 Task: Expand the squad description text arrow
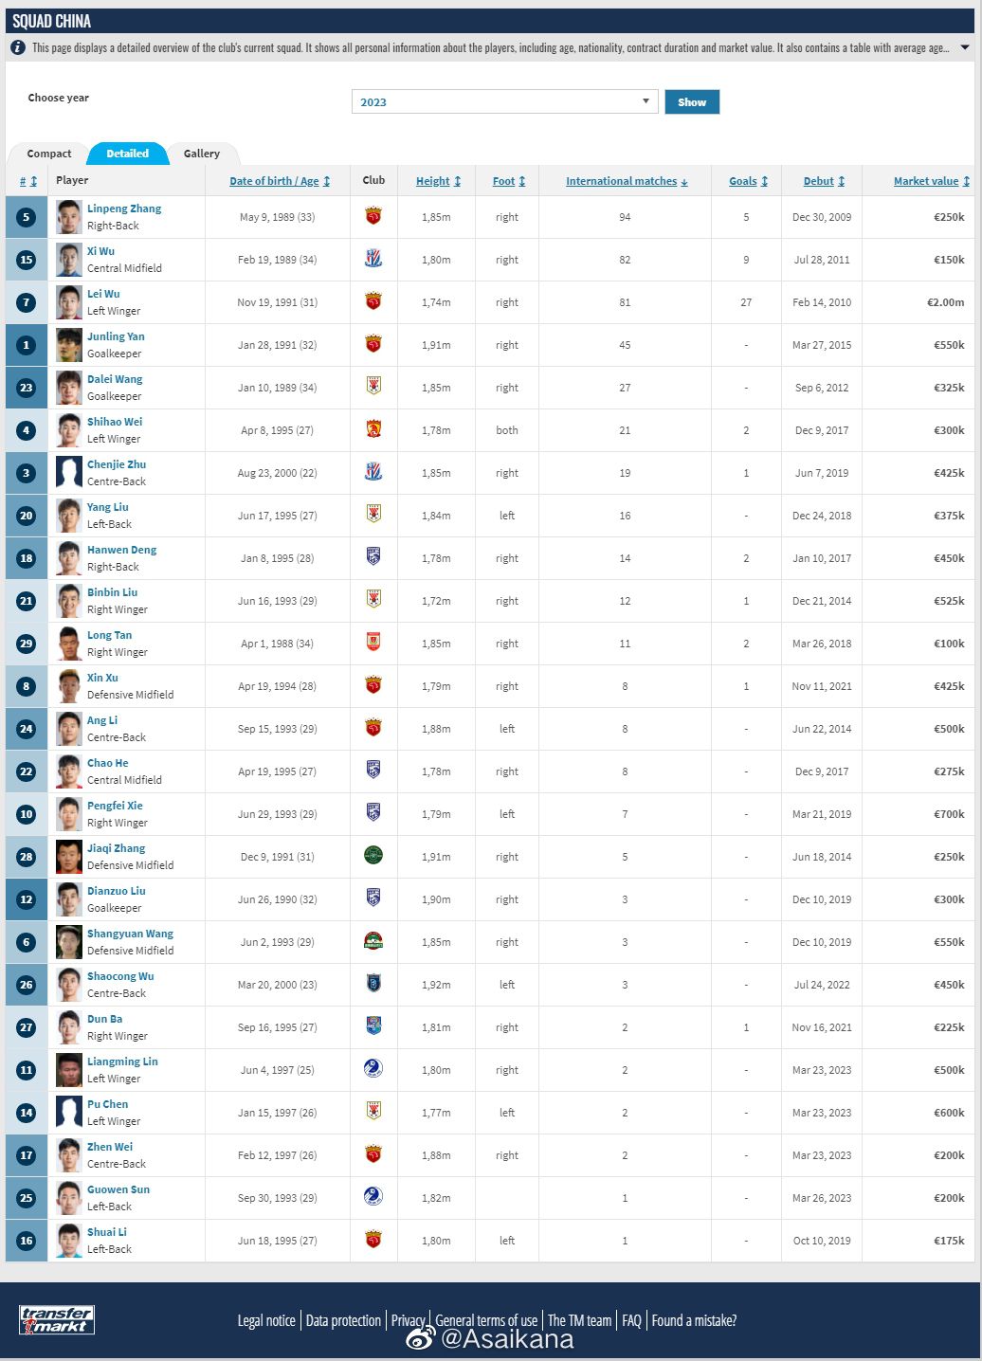965,47
